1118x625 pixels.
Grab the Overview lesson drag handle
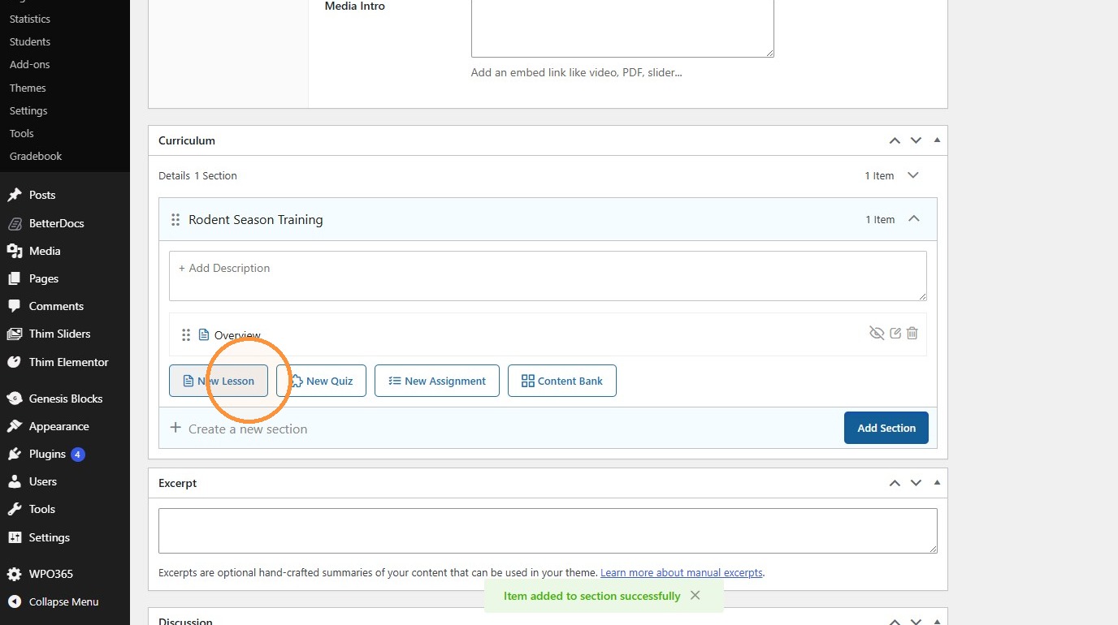coord(186,334)
